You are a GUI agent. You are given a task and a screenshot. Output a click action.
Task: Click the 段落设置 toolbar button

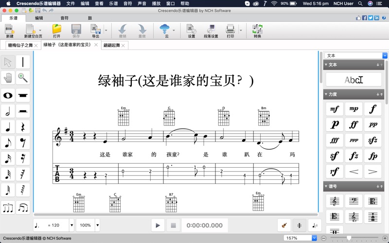[x=211, y=31]
